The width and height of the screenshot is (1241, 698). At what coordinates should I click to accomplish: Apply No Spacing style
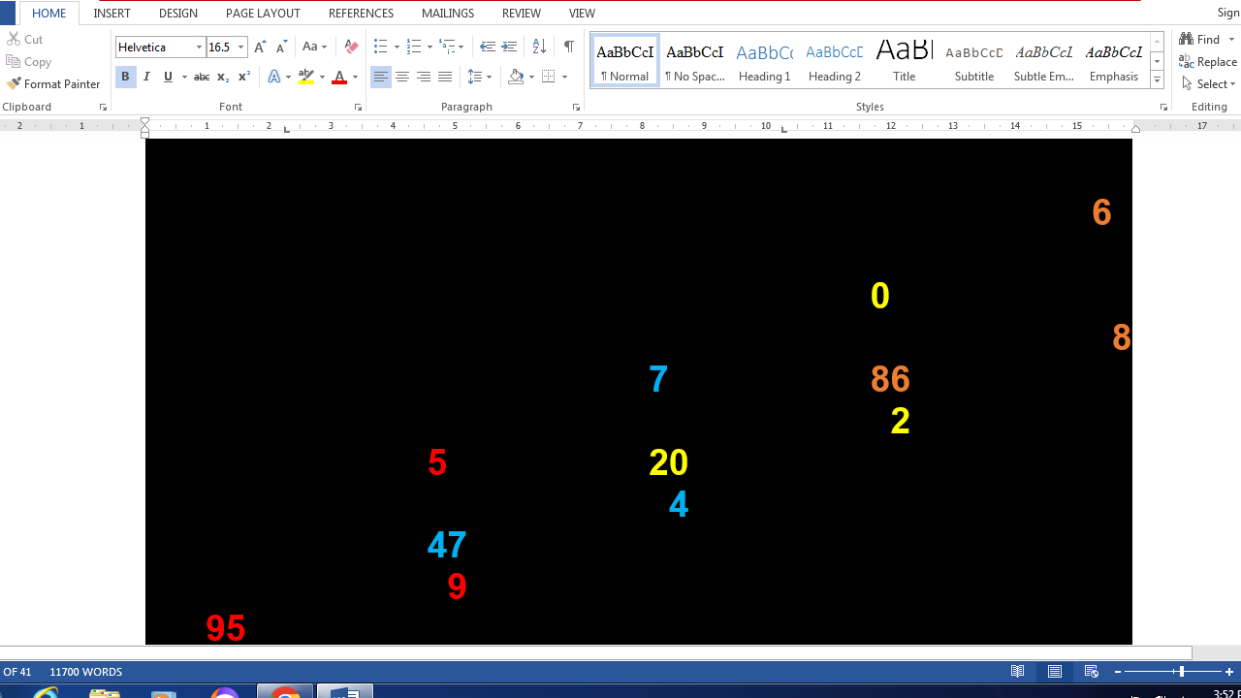tap(695, 61)
